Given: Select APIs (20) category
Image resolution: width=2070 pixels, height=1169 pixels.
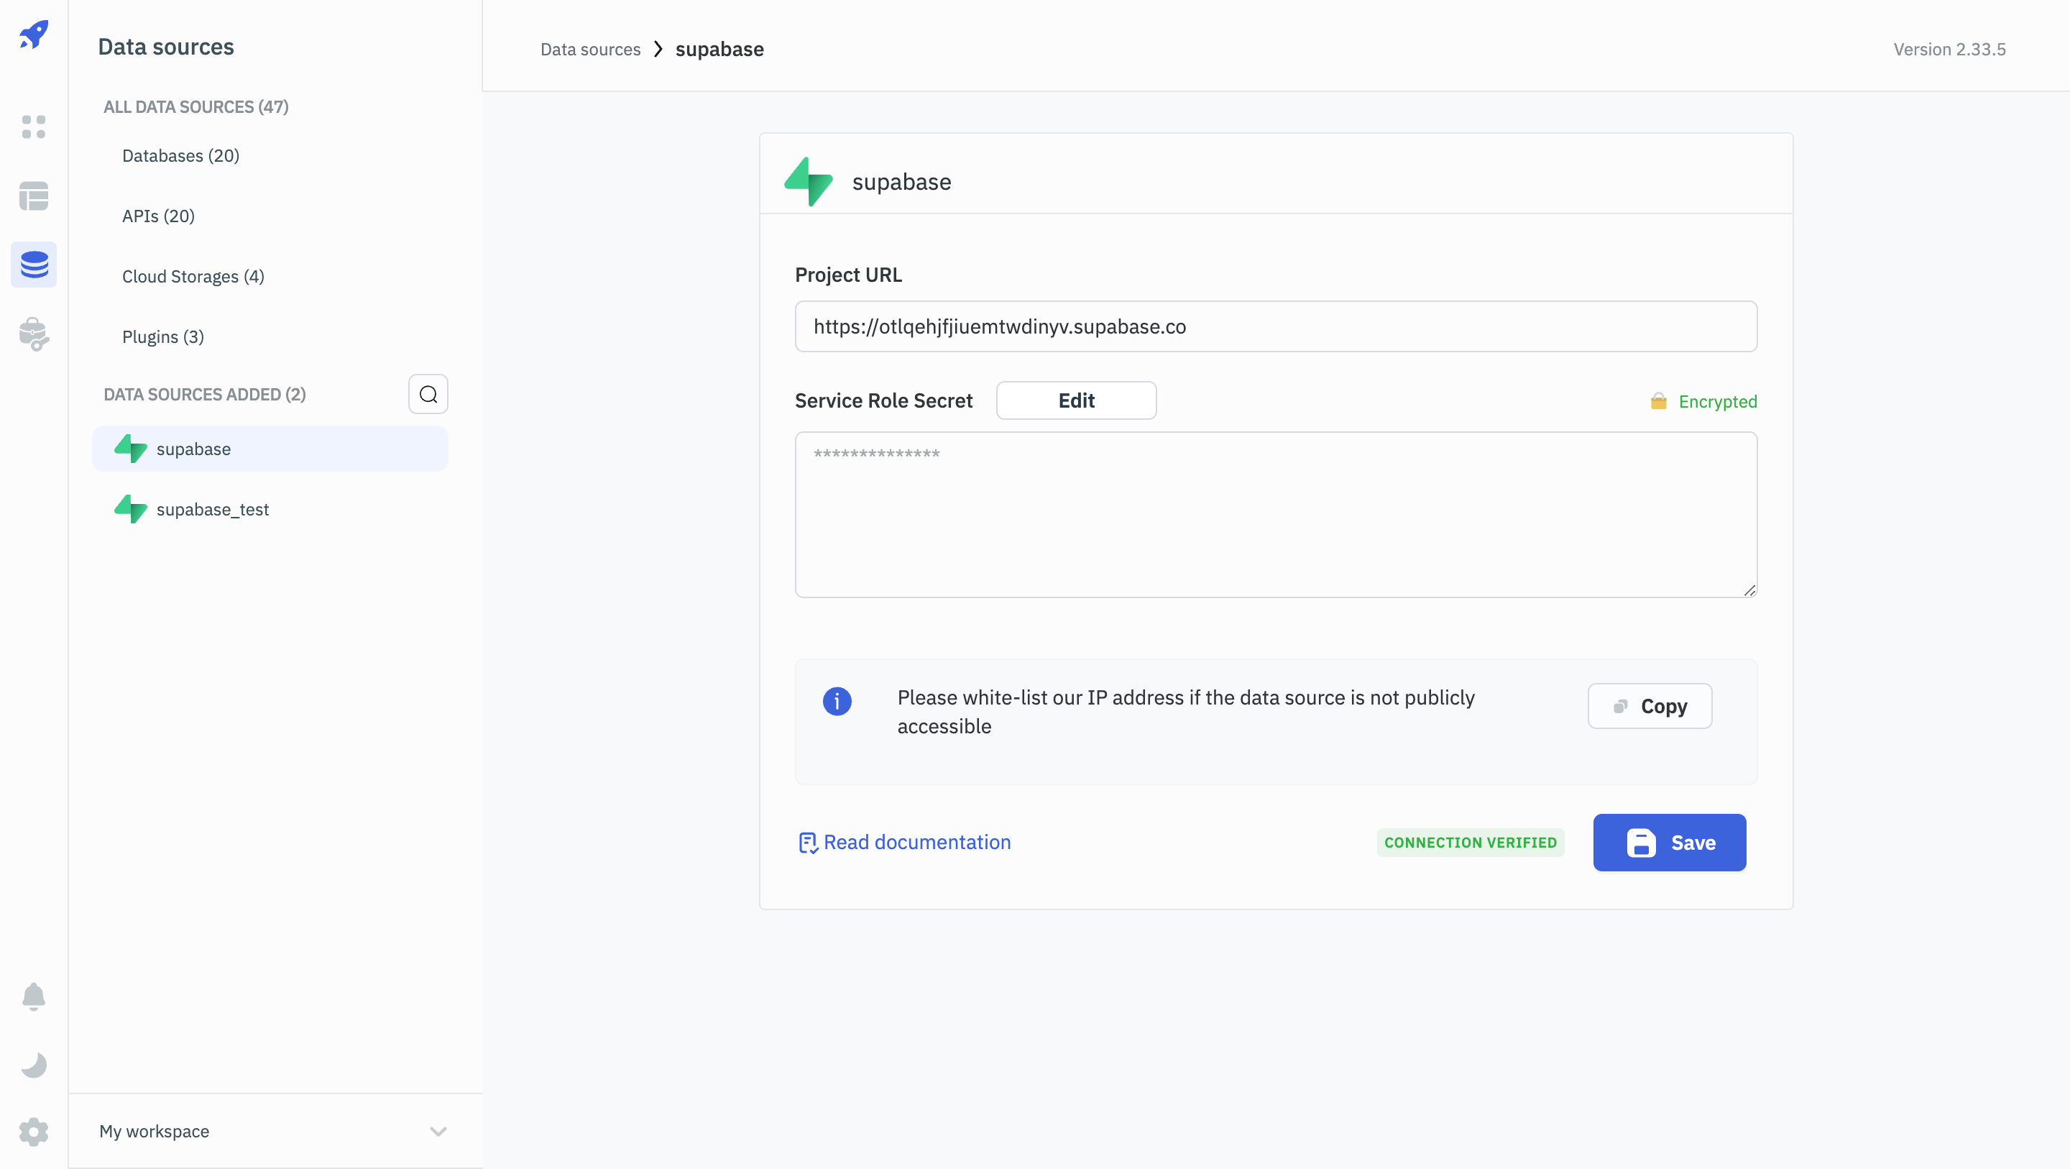Looking at the screenshot, I should click(x=158, y=216).
